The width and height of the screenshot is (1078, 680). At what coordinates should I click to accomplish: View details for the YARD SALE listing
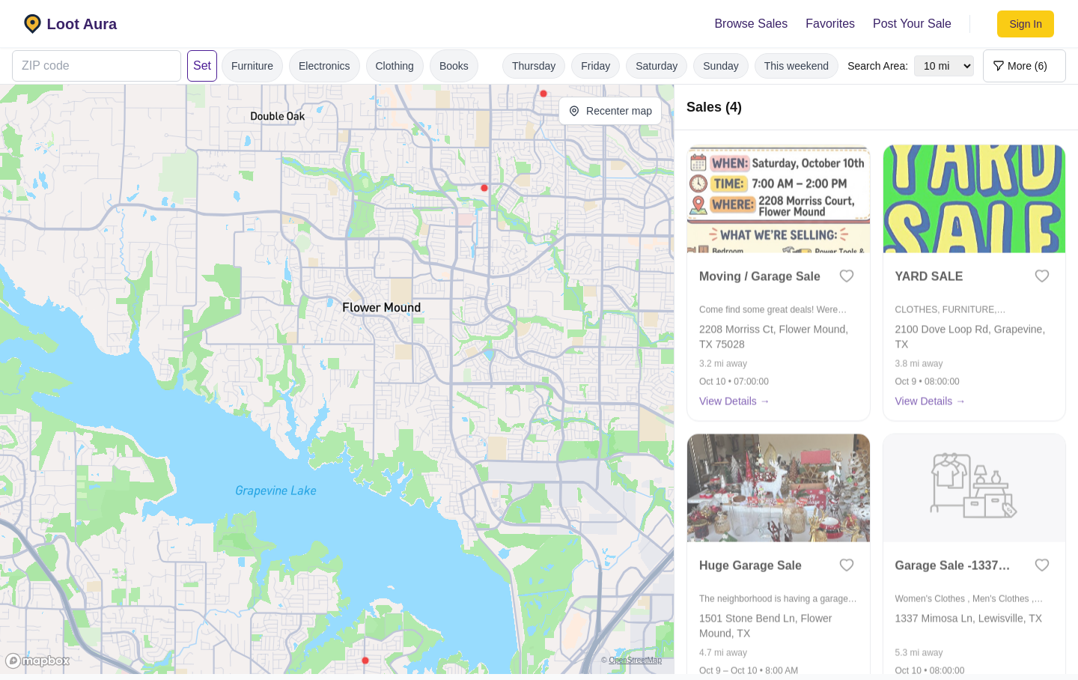click(930, 401)
